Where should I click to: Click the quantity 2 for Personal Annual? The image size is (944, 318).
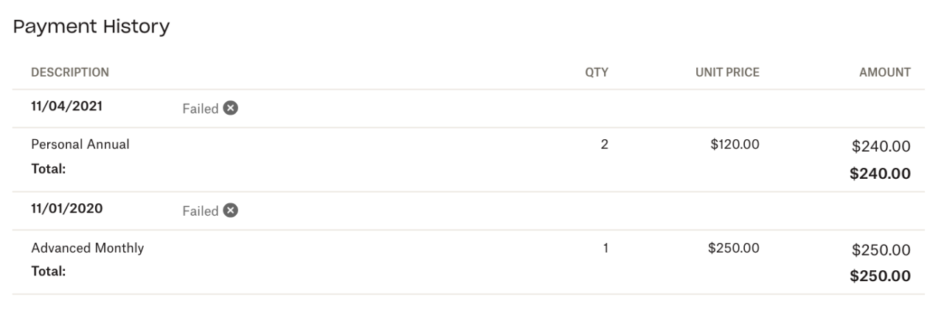[605, 144]
